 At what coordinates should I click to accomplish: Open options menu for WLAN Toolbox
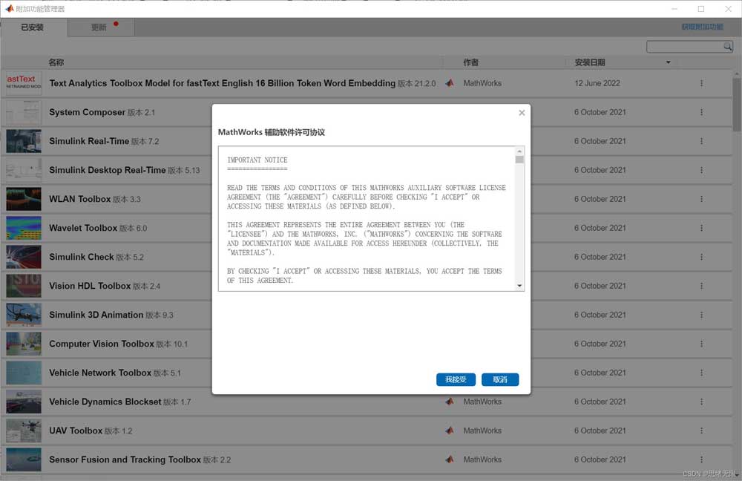point(701,199)
